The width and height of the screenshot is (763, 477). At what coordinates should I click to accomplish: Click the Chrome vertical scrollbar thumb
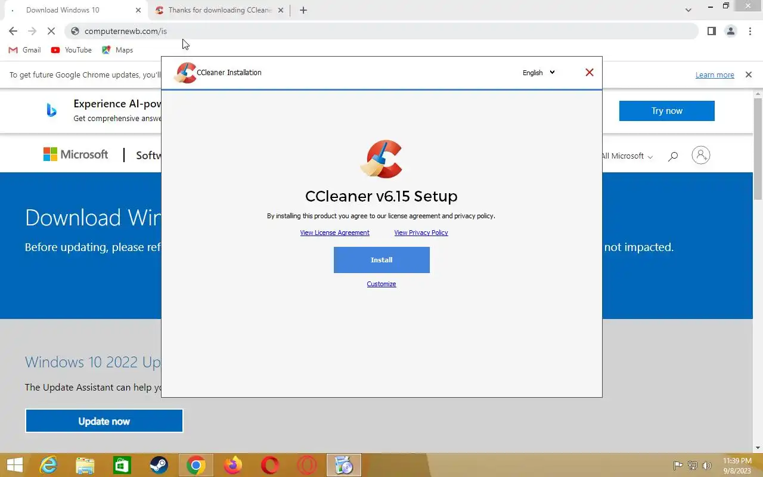(x=758, y=149)
